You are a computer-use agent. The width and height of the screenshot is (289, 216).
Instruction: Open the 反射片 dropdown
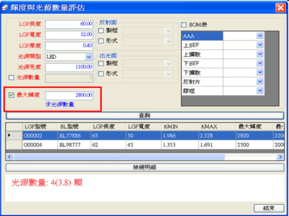pyautogui.click(x=260, y=82)
